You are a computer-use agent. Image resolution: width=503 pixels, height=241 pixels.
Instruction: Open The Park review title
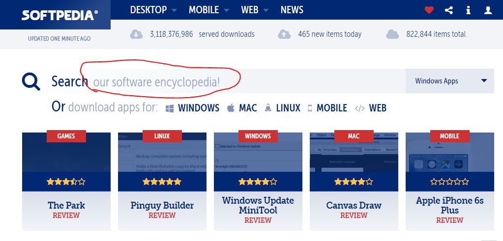(x=66, y=205)
